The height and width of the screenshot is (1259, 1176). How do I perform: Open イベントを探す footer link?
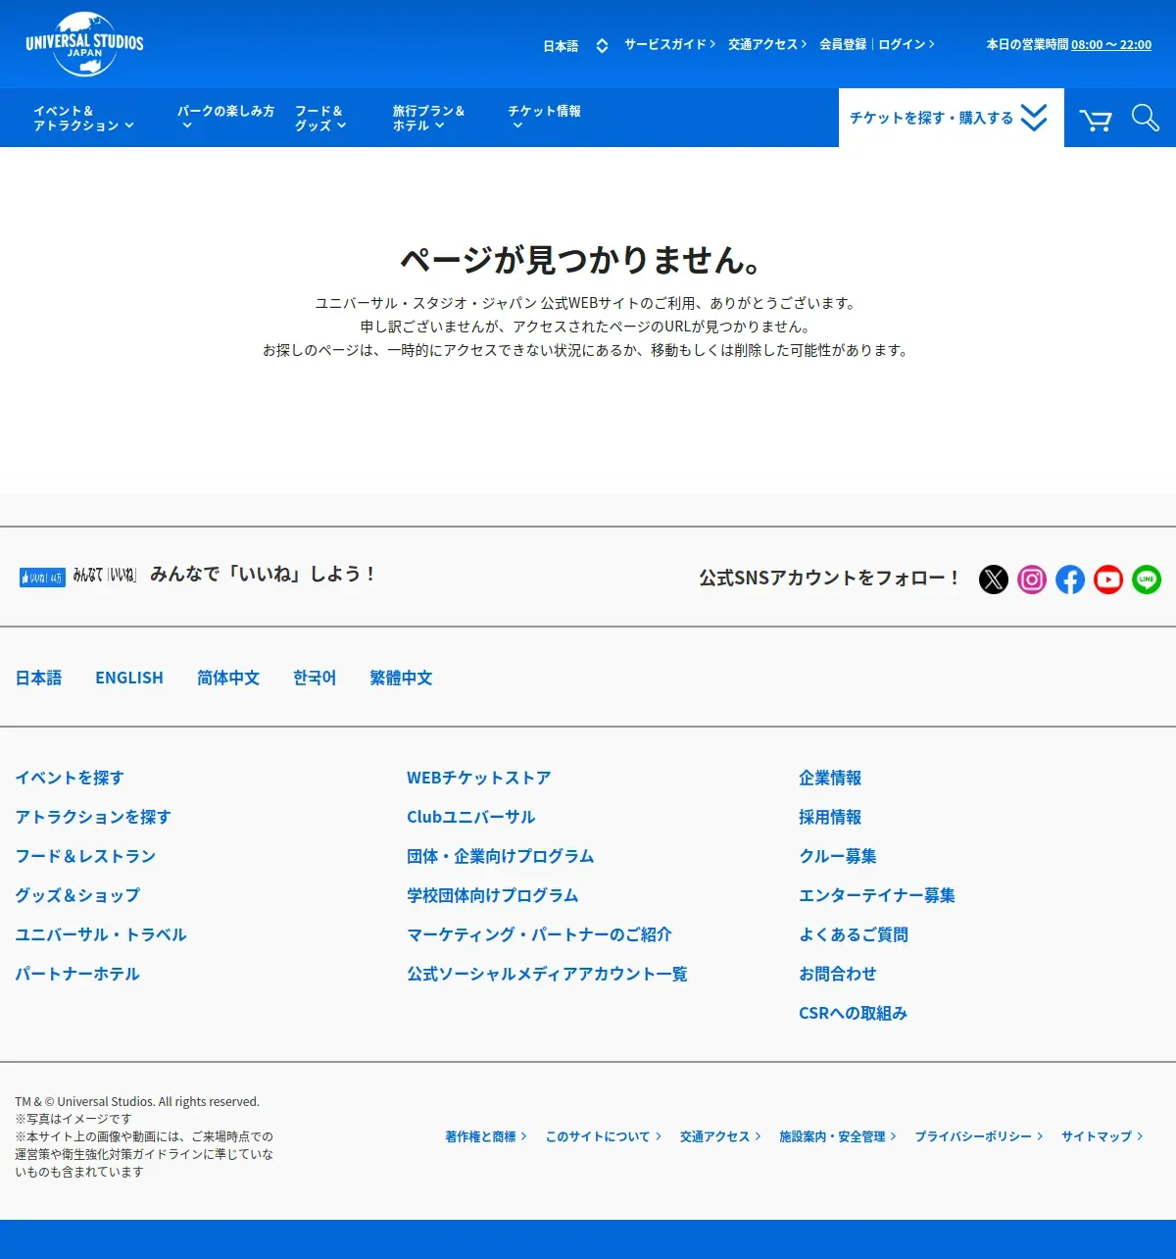(x=70, y=778)
